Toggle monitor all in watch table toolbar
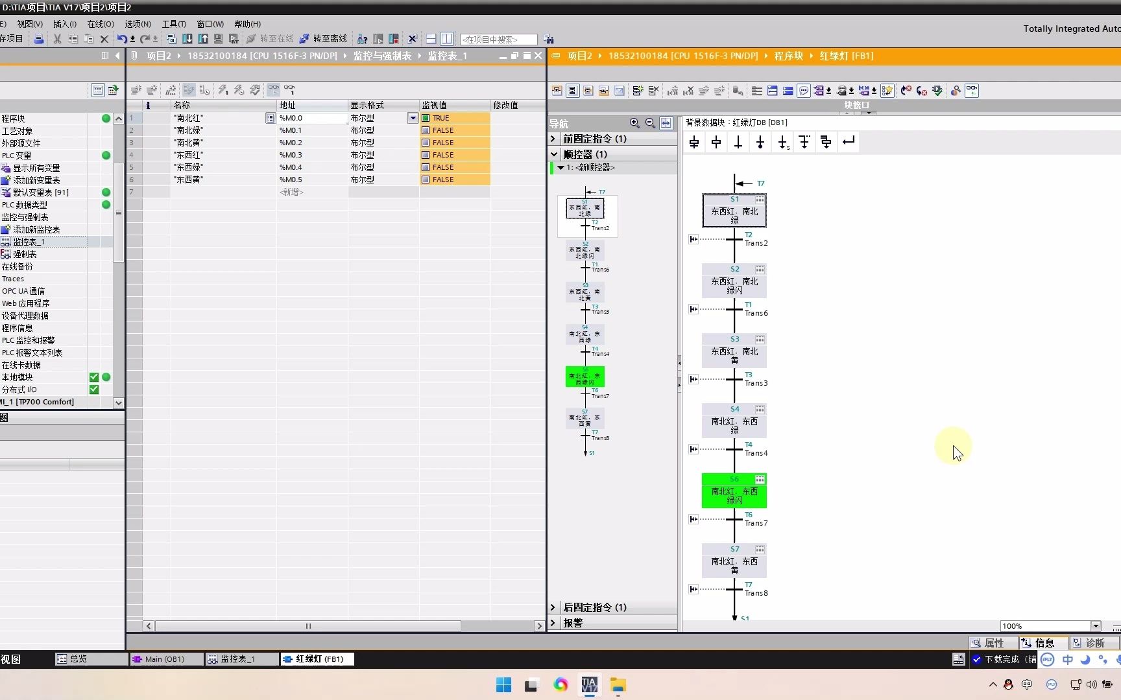The width and height of the screenshot is (1121, 700). (274, 90)
